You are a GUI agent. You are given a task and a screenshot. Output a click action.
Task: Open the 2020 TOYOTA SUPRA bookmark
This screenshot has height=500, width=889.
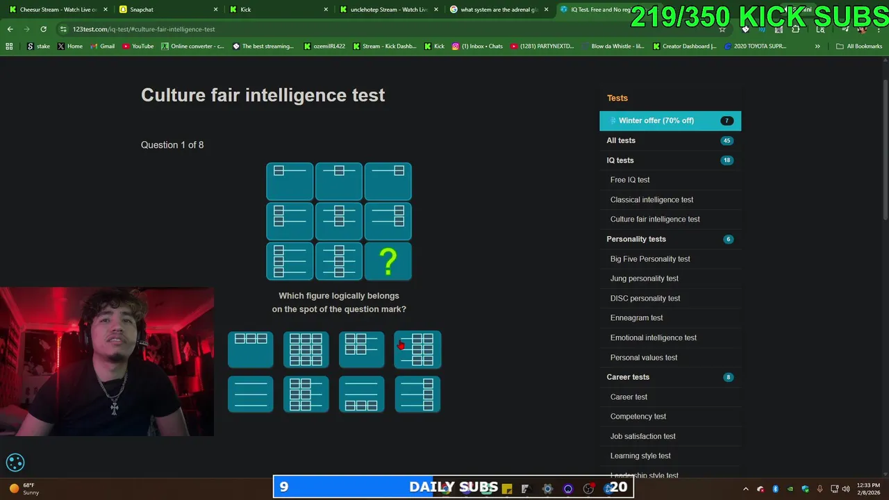tap(755, 47)
